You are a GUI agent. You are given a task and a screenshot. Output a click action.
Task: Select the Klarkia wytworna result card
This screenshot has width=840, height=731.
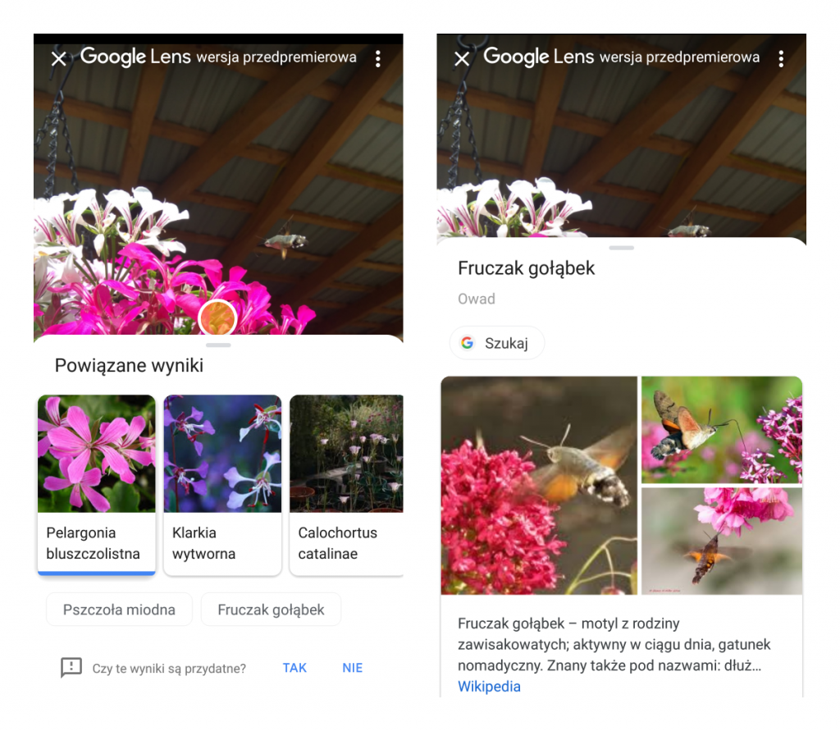pyautogui.click(x=222, y=485)
